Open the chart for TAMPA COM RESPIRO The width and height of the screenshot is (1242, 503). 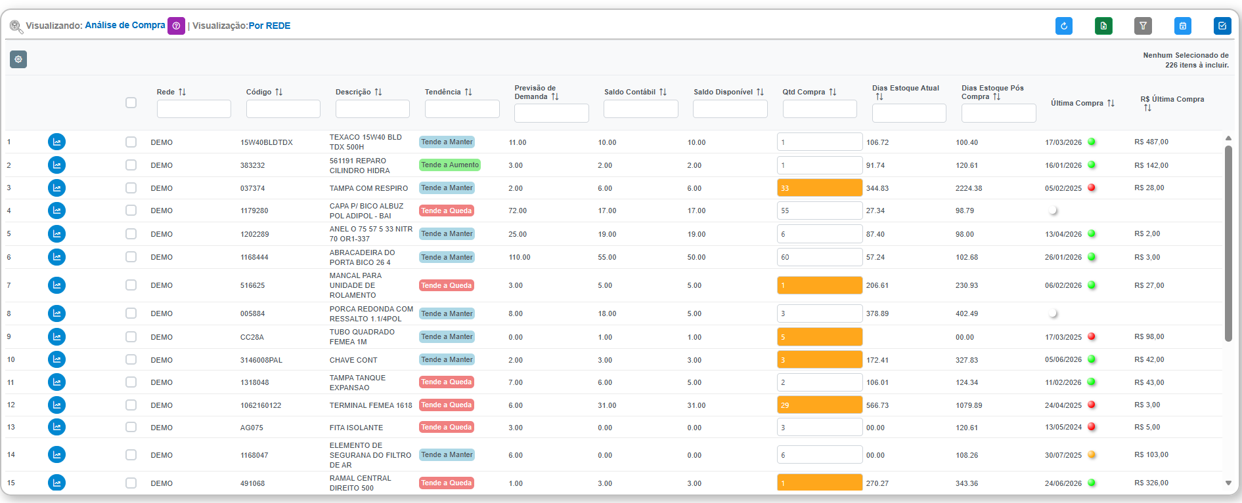56,188
